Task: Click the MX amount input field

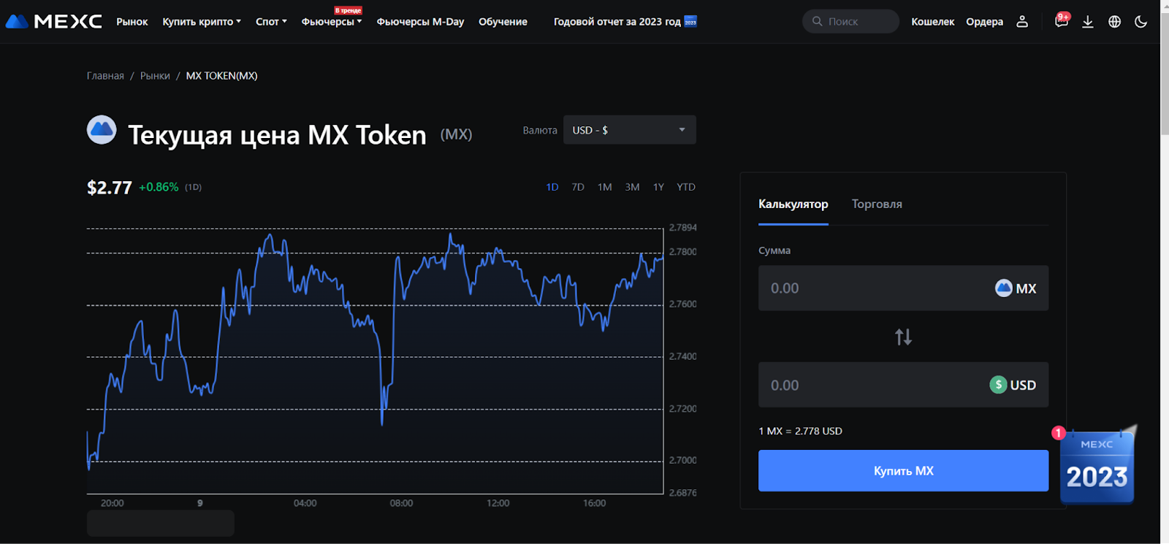Action: (x=903, y=288)
